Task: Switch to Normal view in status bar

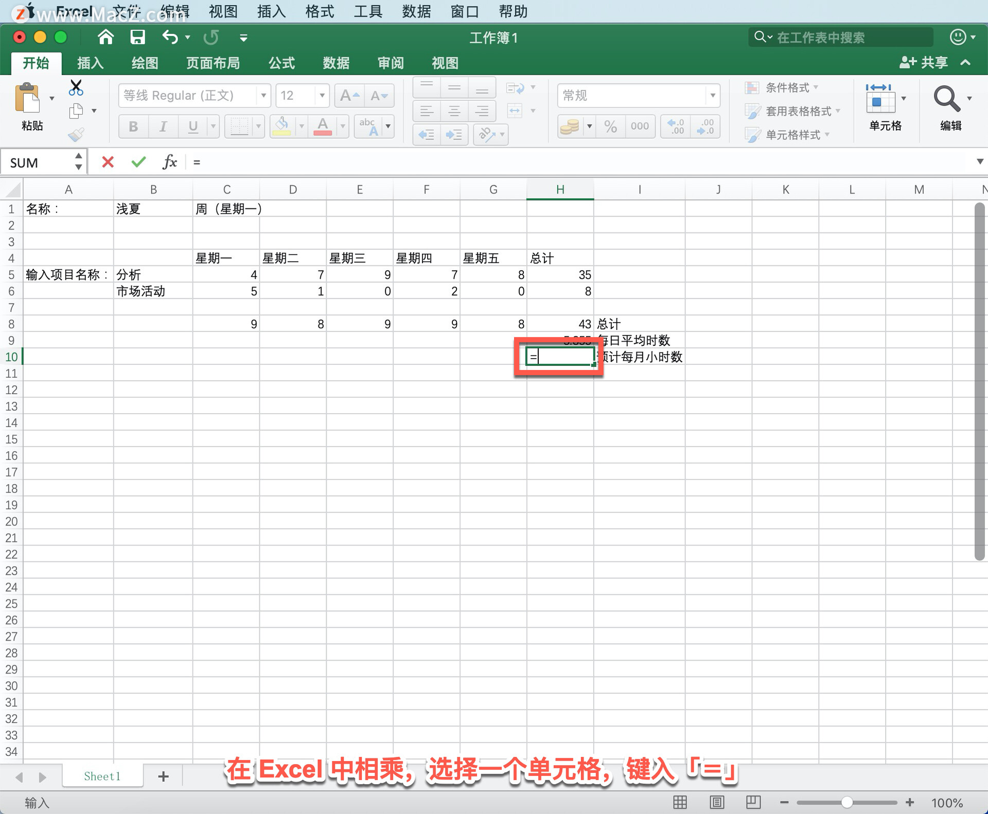Action: [680, 802]
